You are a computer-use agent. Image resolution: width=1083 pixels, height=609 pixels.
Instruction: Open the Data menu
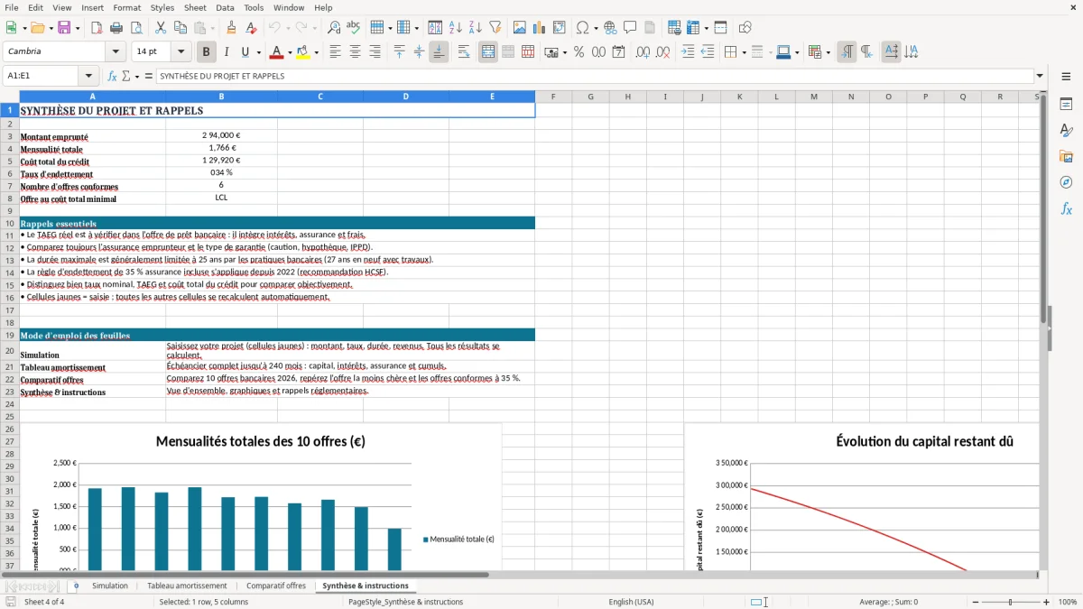225,7
